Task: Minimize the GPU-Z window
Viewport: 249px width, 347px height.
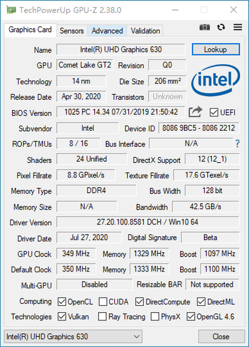Action: (175, 10)
